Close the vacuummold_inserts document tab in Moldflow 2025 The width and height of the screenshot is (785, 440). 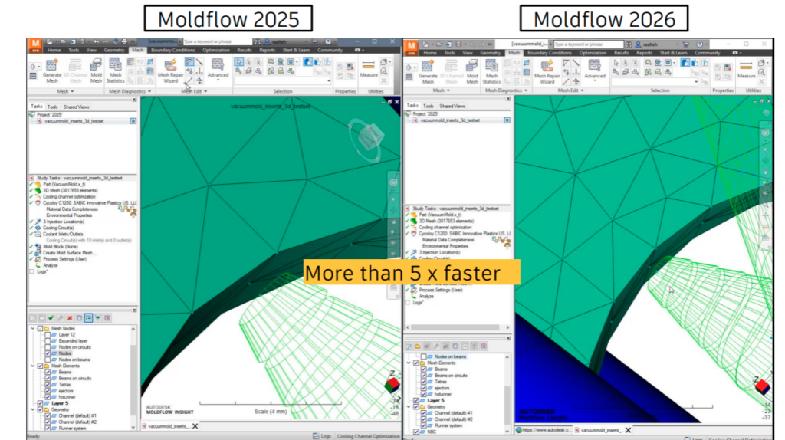pos(195,426)
